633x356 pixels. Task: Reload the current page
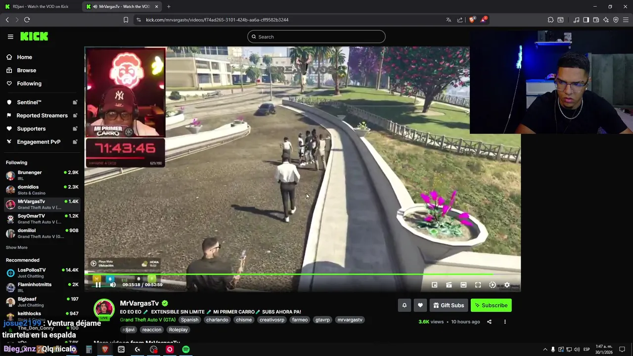click(27, 20)
